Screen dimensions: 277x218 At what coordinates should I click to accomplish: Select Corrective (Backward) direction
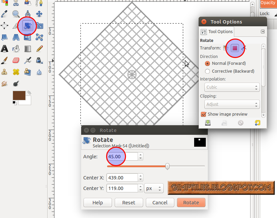(208, 71)
